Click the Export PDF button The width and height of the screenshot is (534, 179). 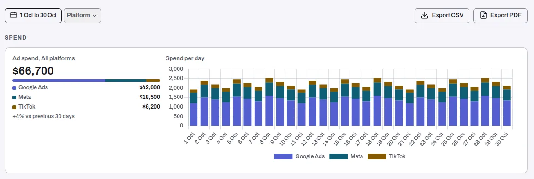pyautogui.click(x=500, y=16)
